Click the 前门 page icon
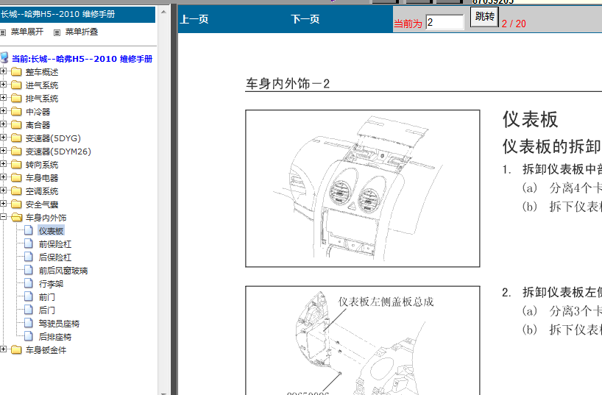Viewport: 602px width, 395px height. 29,296
